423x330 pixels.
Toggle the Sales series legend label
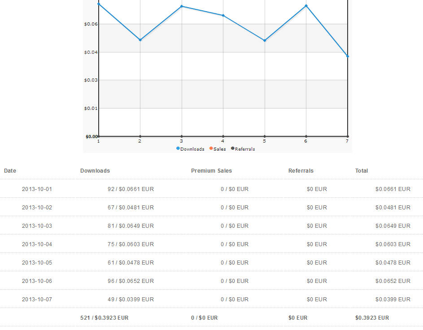[220, 149]
